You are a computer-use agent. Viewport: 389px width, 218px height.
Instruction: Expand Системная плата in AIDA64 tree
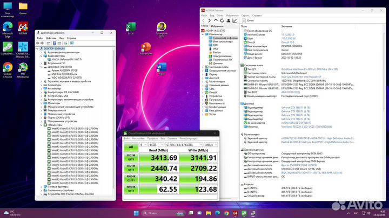(203, 67)
